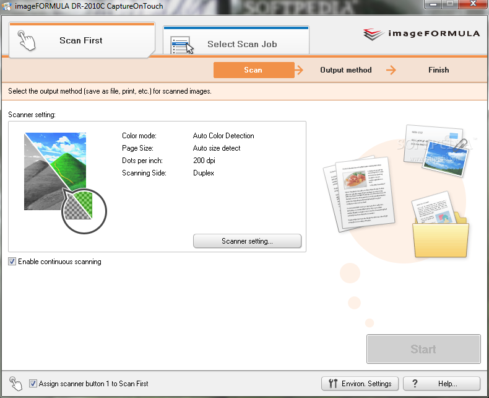Click the Duplex scanning side value
Image resolution: width=489 pixels, height=398 pixels.
pyautogui.click(x=204, y=173)
